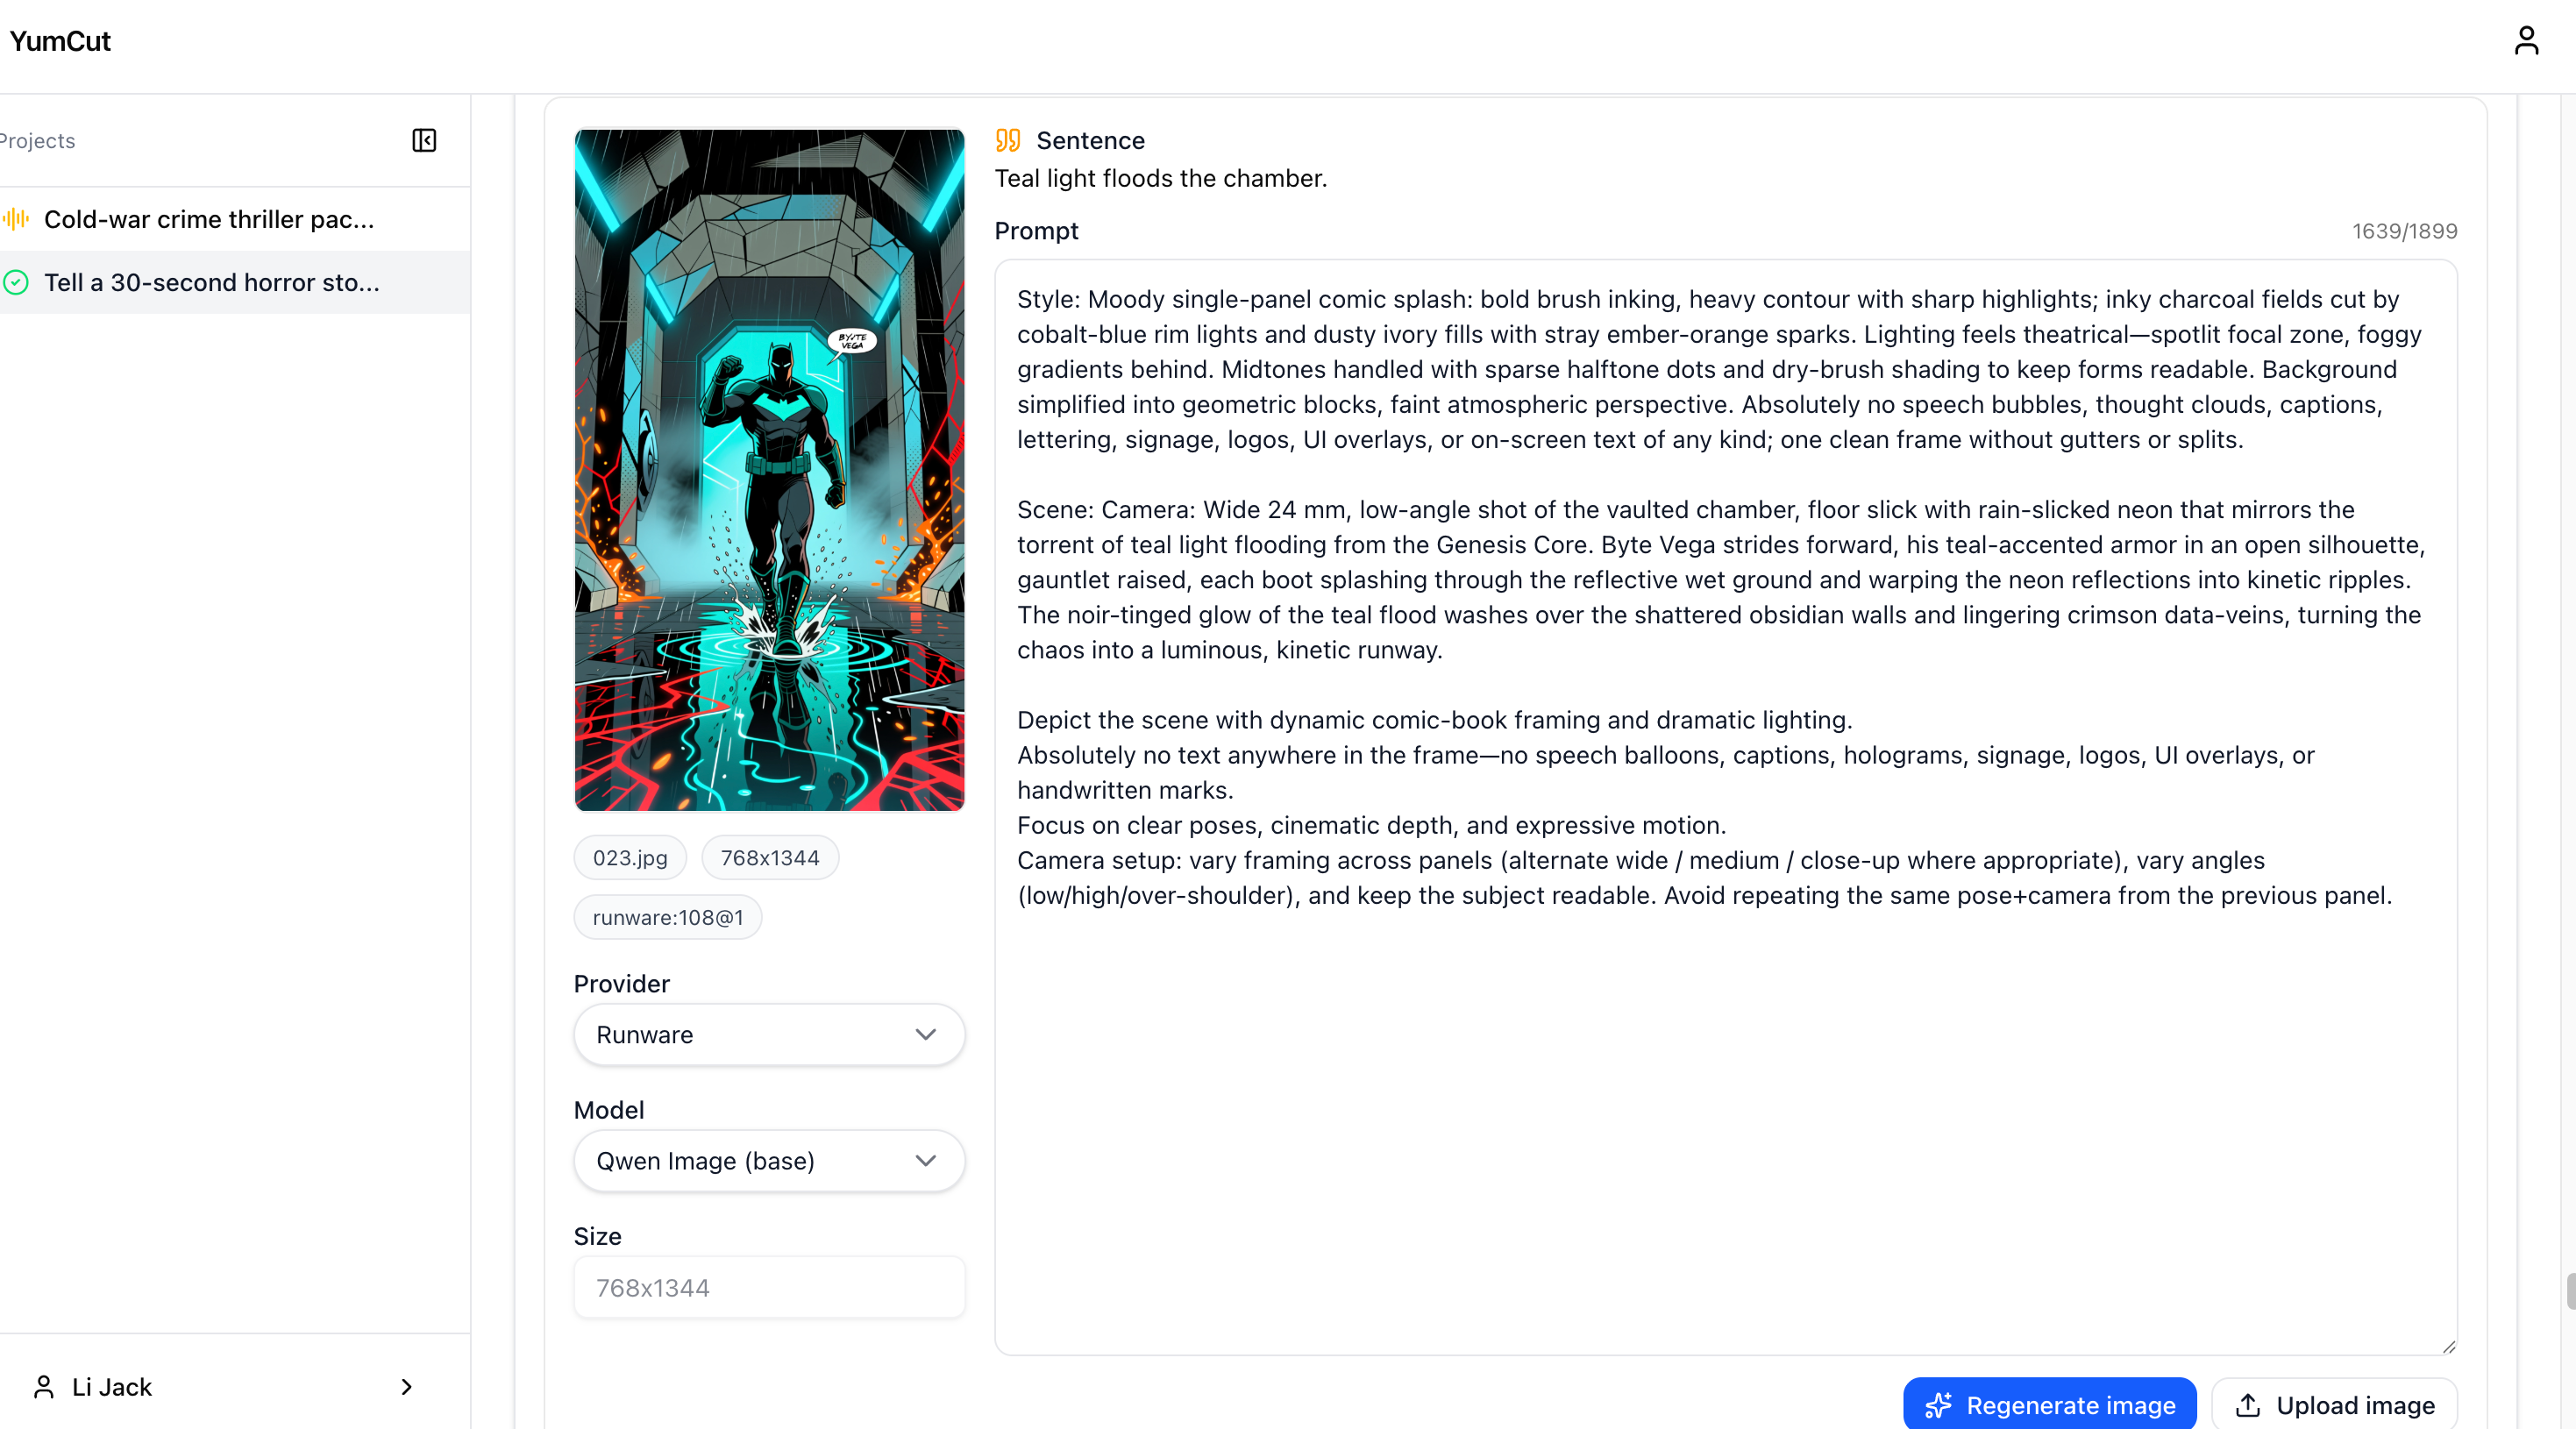Click the Regenerate image button
2576x1429 pixels.
[x=2049, y=1405]
